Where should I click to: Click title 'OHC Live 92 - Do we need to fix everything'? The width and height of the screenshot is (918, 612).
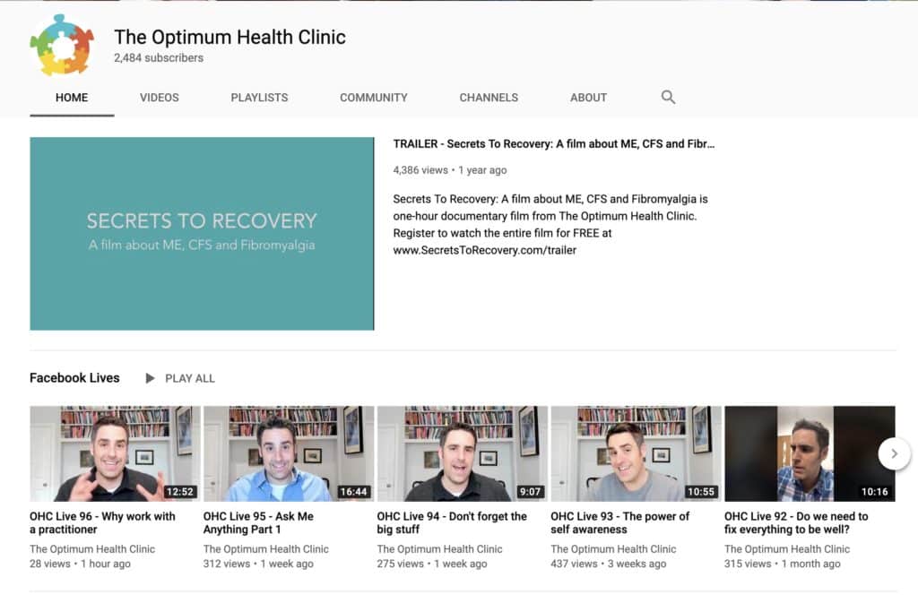(796, 523)
